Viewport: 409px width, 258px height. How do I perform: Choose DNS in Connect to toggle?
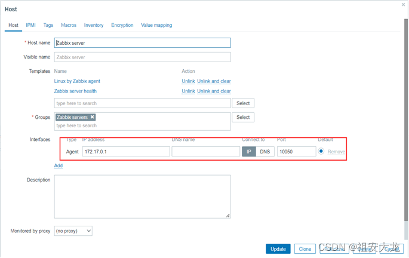tap(265, 152)
